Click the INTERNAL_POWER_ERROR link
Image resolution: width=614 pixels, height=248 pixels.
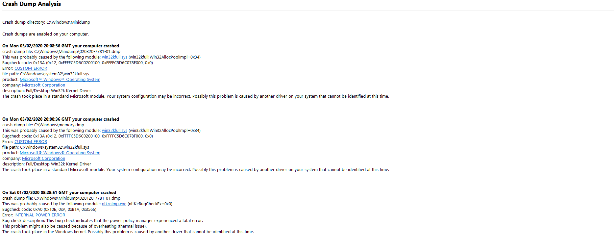(40, 215)
